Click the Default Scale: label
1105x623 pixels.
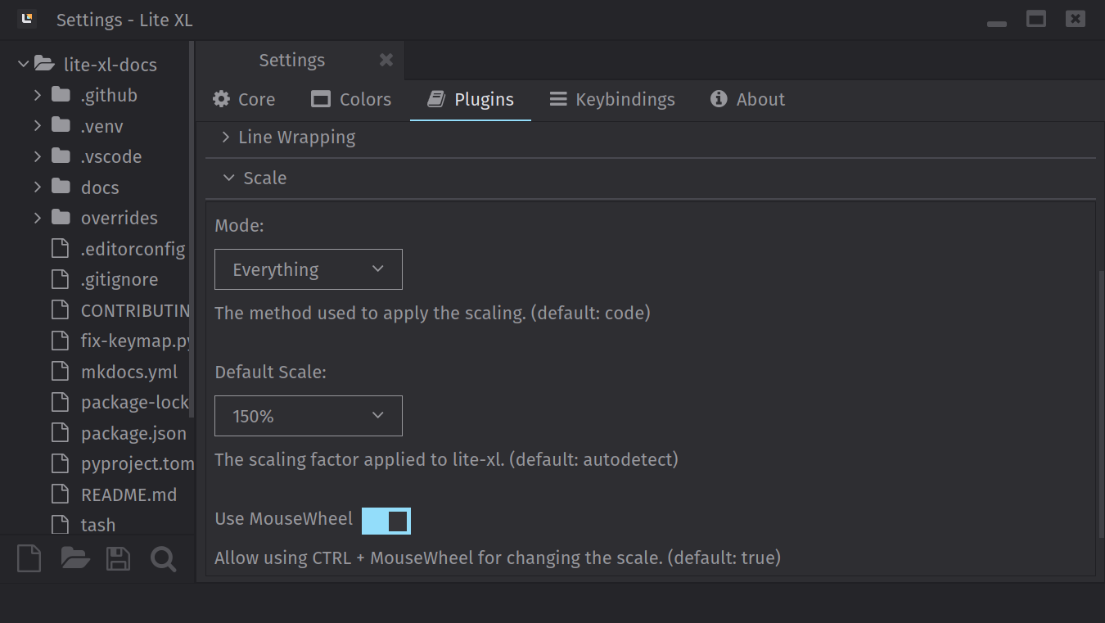270,372
